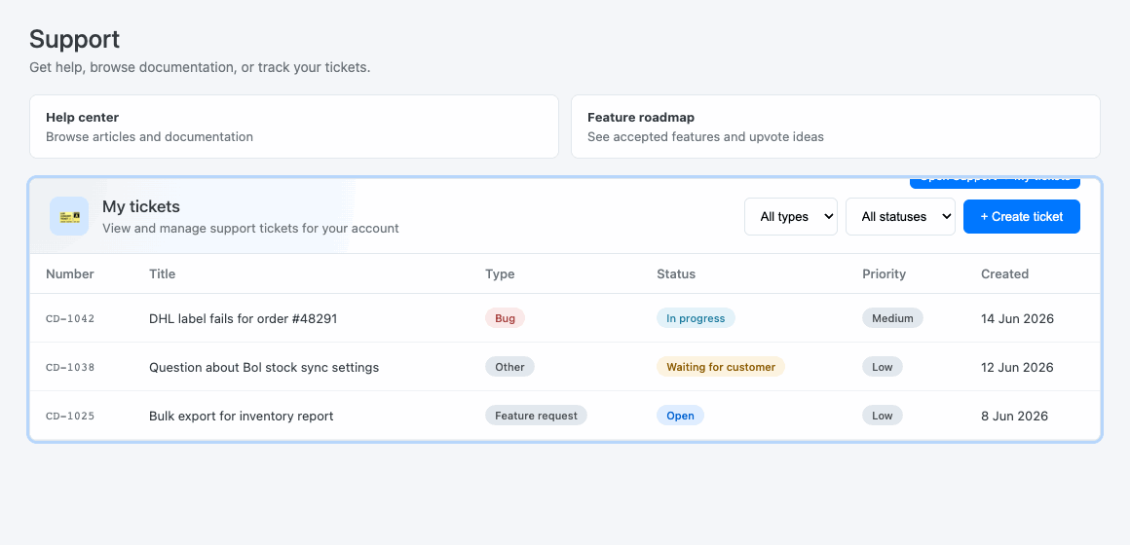Select ticket number CD-1038
Viewport: 1130px width, 545px height.
(70, 367)
